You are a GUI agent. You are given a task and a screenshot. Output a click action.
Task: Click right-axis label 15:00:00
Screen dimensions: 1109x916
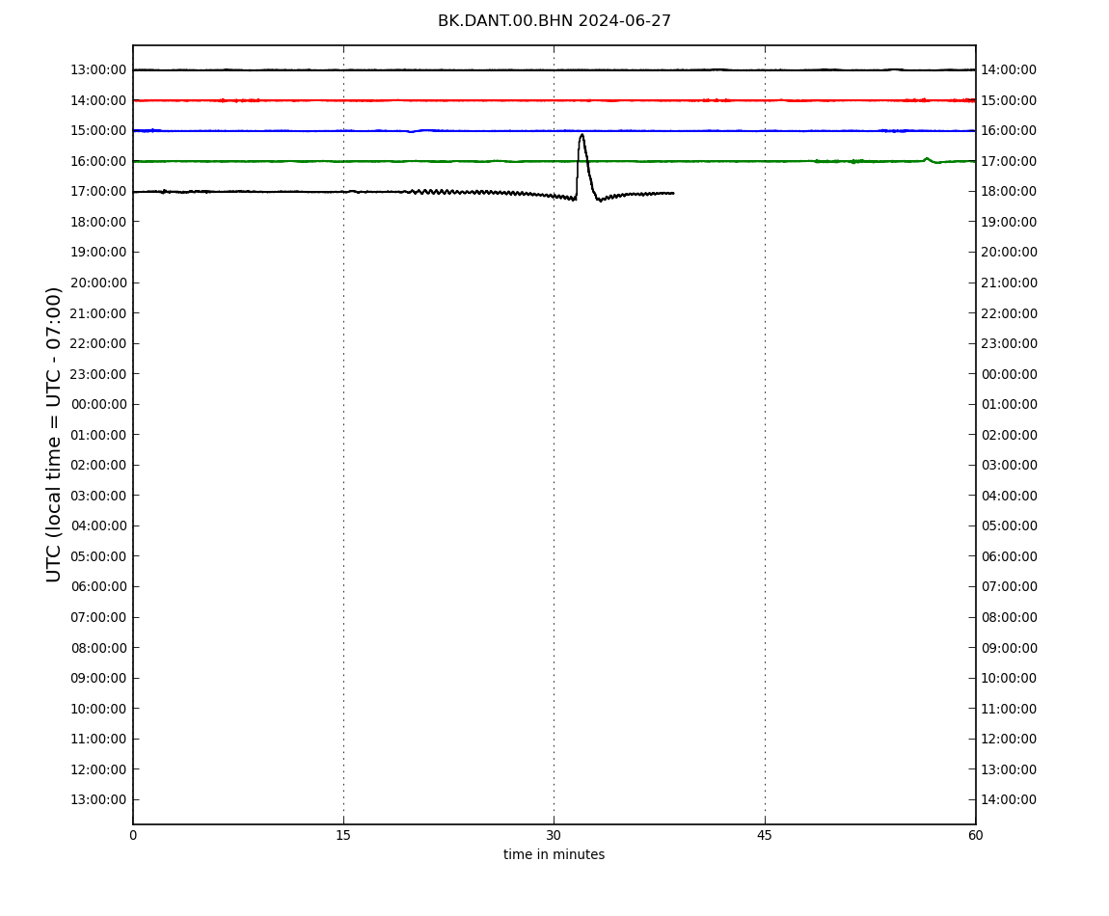1010,100
